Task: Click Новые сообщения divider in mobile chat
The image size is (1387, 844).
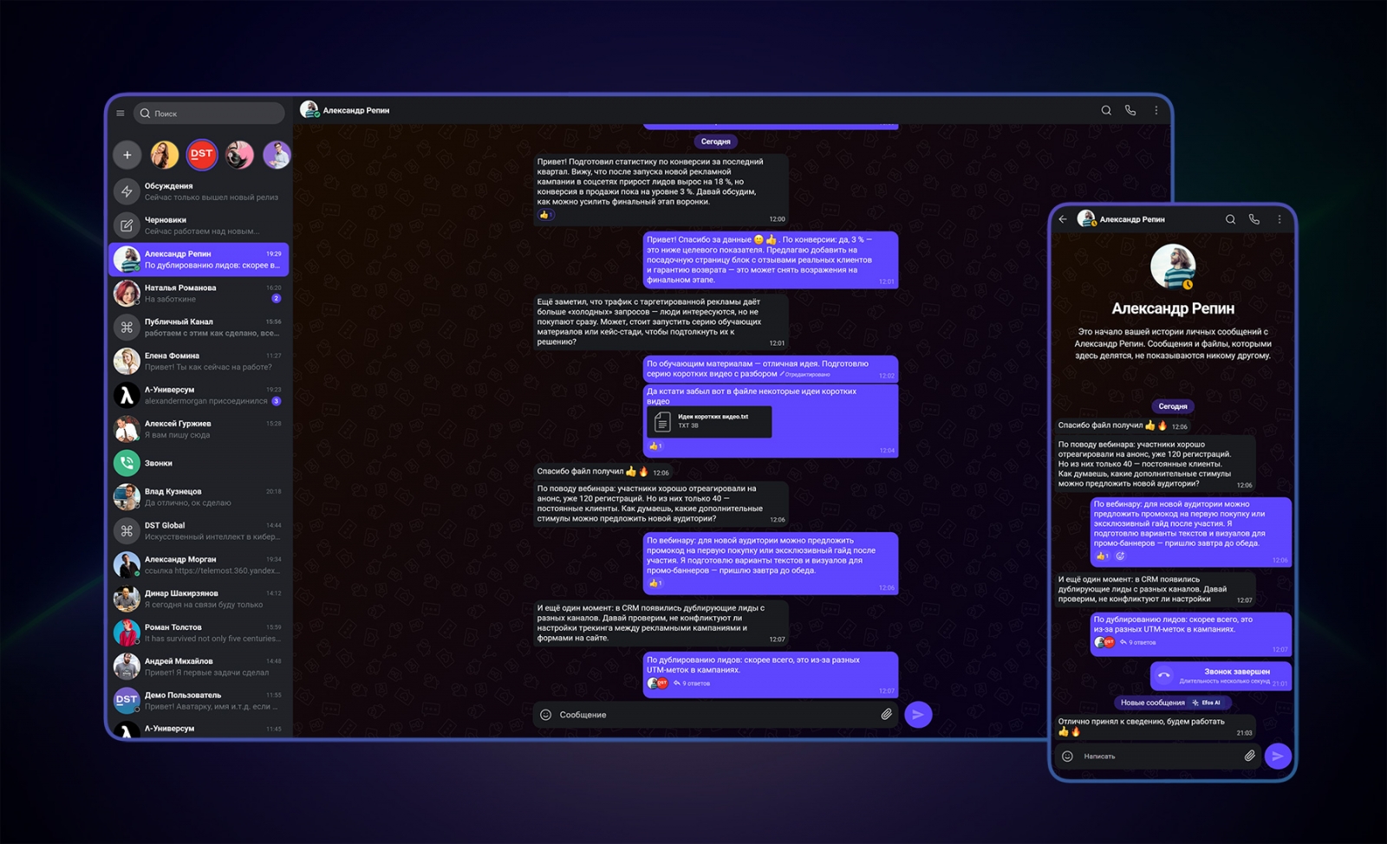Action: 1152,703
